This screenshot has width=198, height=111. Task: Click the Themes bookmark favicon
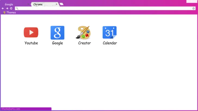(x=4, y=12)
